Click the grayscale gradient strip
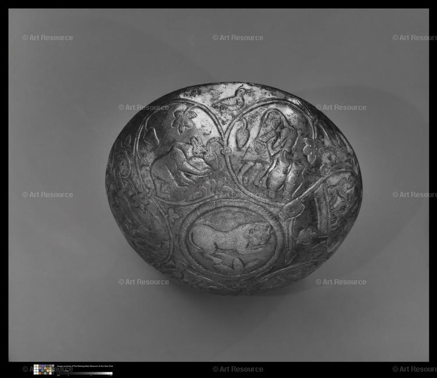The width and height of the screenshot is (437, 378). 85,373
